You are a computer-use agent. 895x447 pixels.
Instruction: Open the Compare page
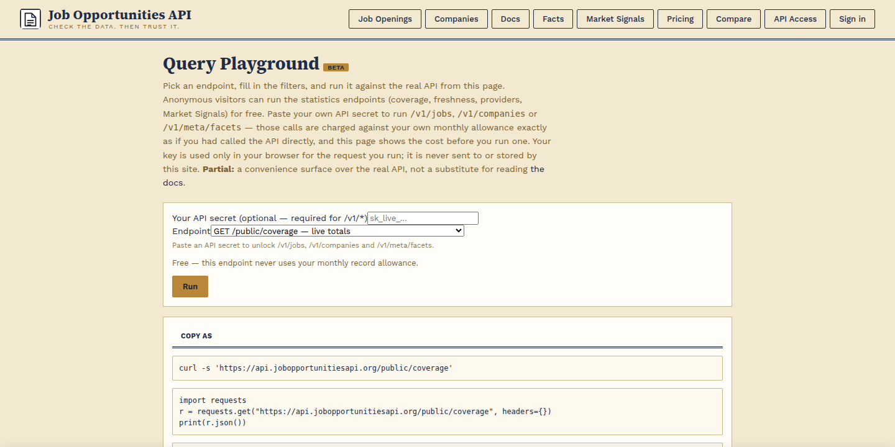733,19
